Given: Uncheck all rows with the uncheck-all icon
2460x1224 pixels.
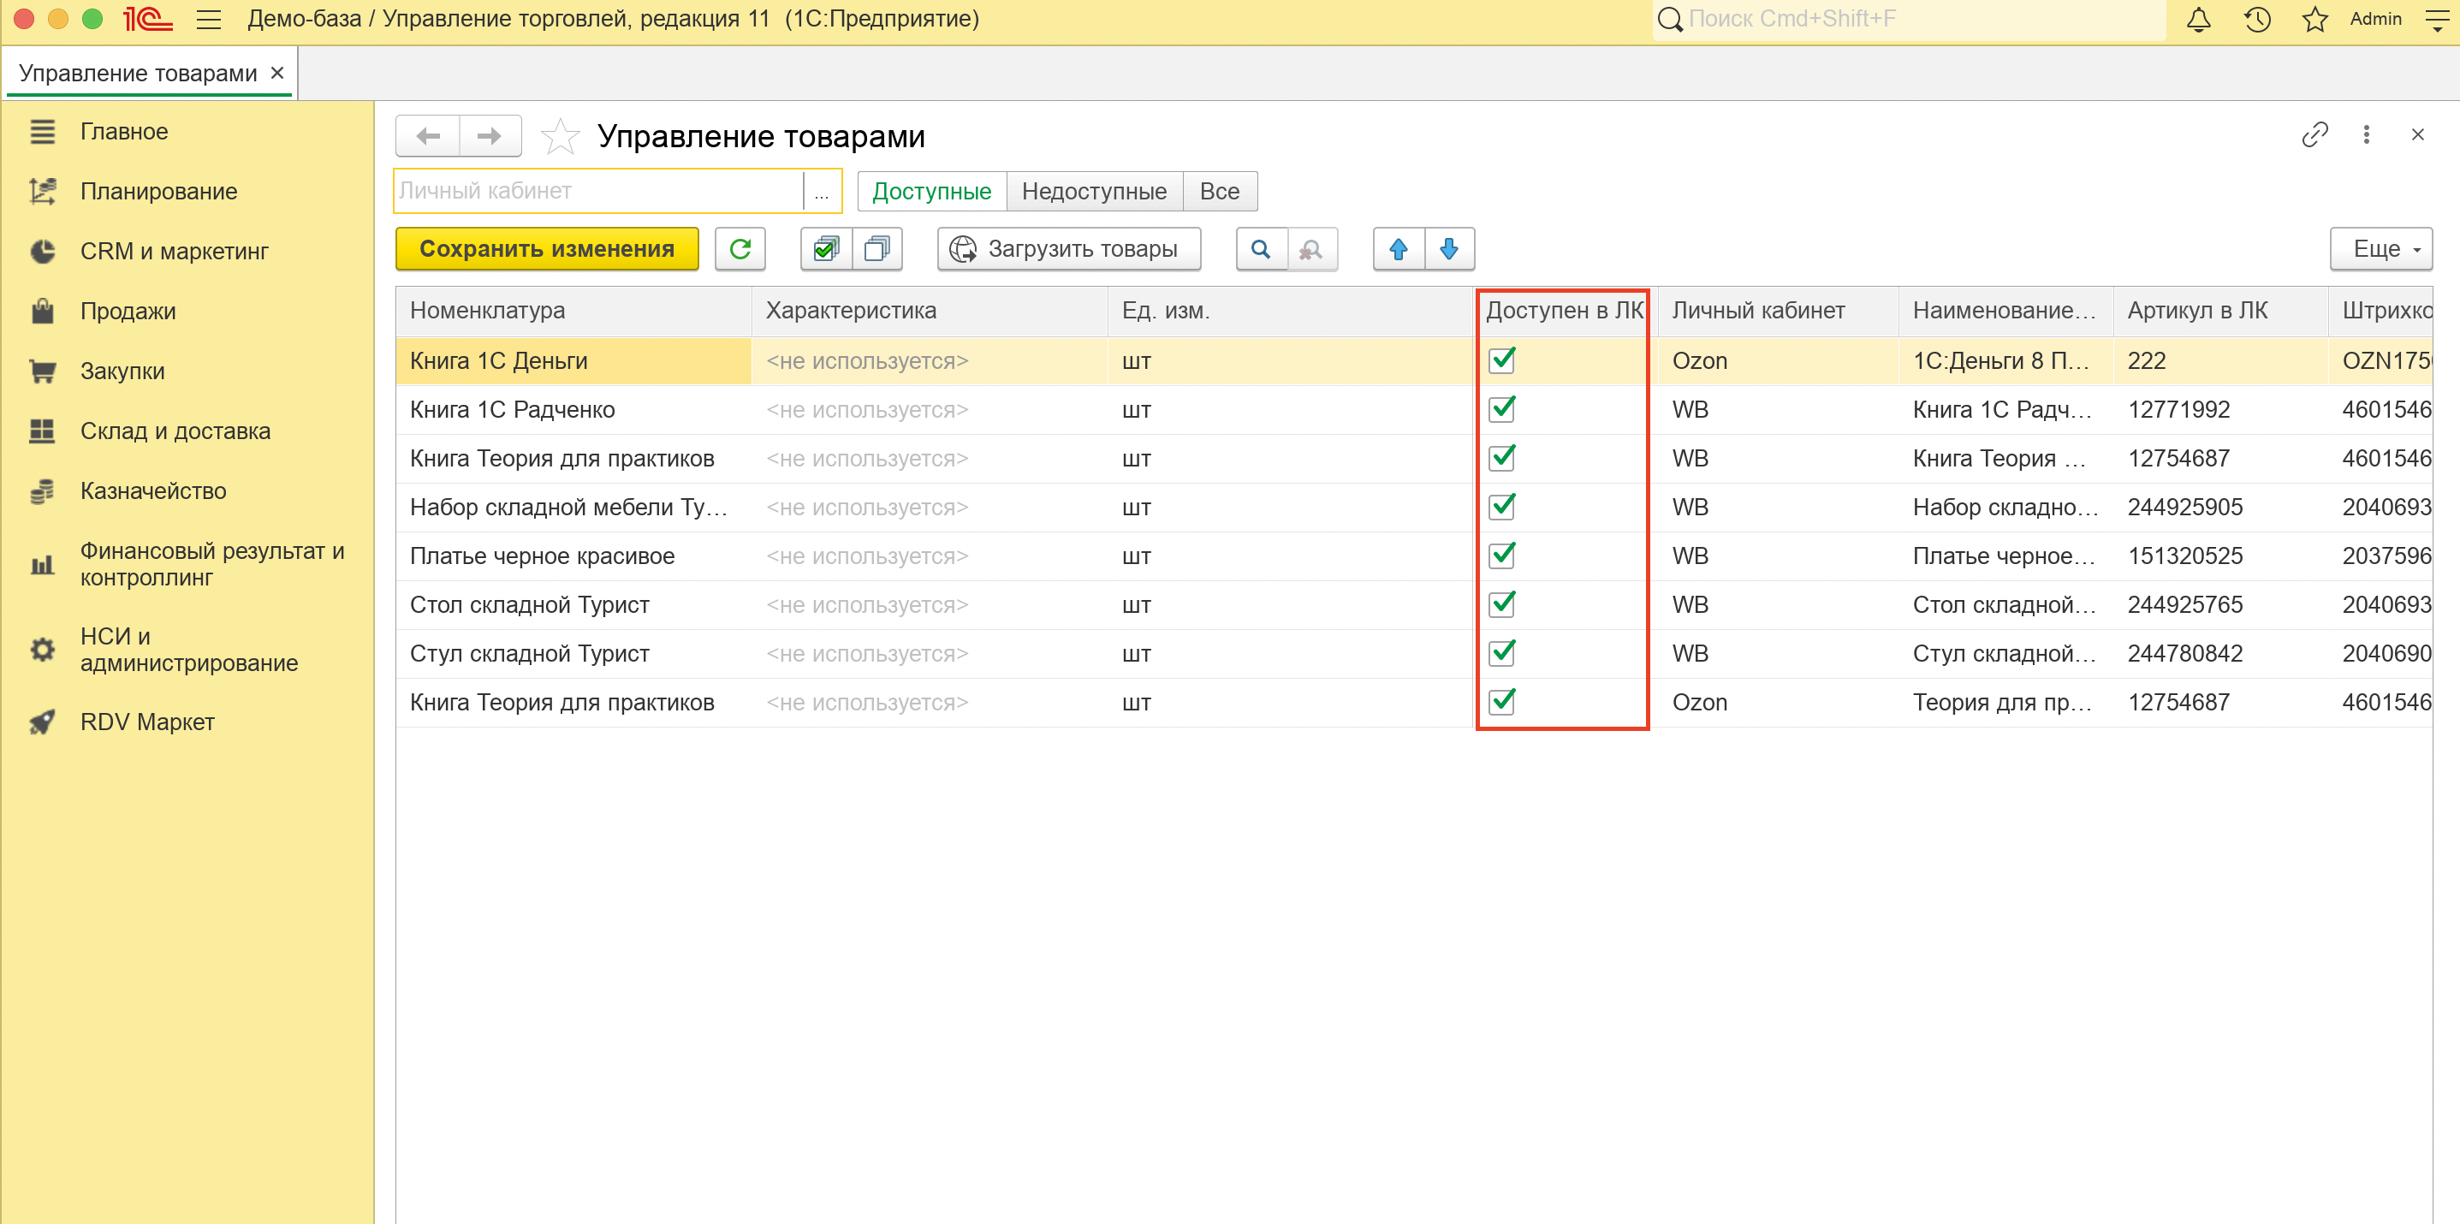Looking at the screenshot, I should point(876,249).
